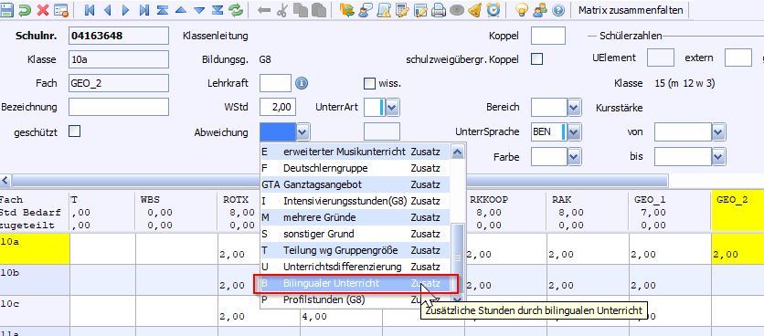764x336 pixels.
Task: Open the document warning icon
Action: pyautogui.click(x=384, y=10)
